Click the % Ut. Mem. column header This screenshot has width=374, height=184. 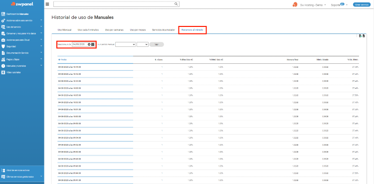(353, 60)
